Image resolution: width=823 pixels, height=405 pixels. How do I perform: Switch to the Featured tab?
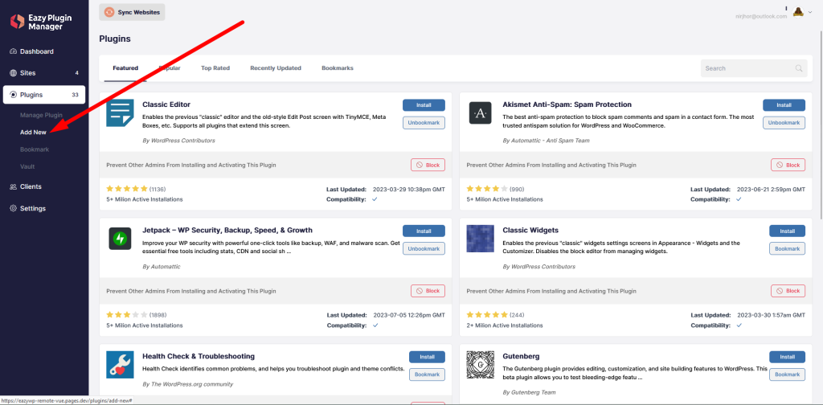pos(125,68)
